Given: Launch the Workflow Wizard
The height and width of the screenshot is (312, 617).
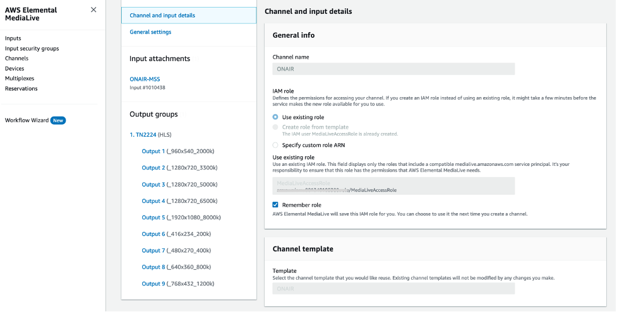Looking at the screenshot, I should pos(27,120).
